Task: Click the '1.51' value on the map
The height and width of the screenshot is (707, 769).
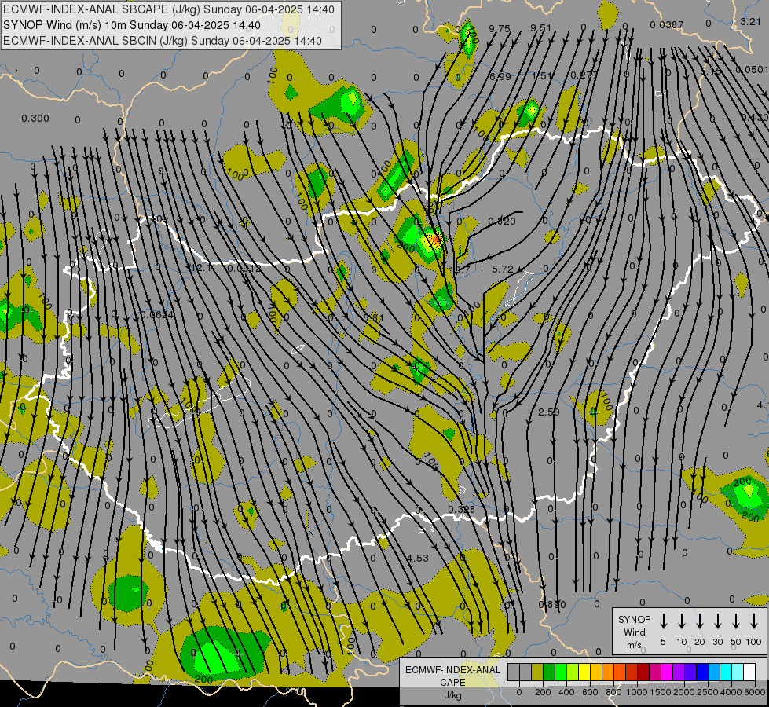Action: click(x=542, y=76)
